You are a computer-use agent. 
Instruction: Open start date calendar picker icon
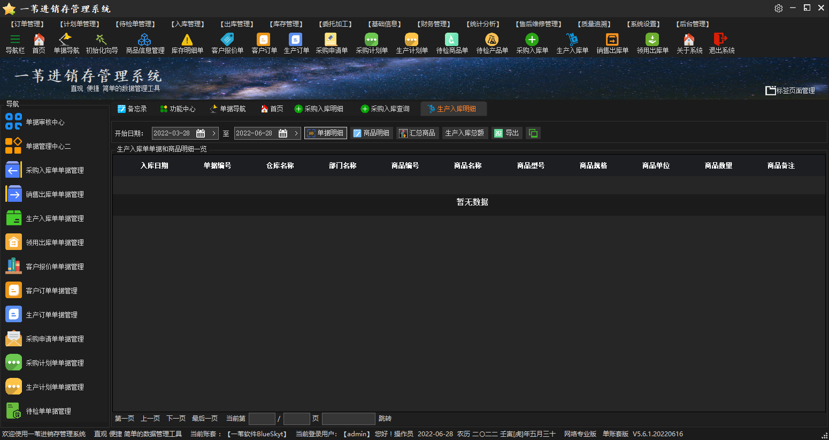click(x=201, y=133)
